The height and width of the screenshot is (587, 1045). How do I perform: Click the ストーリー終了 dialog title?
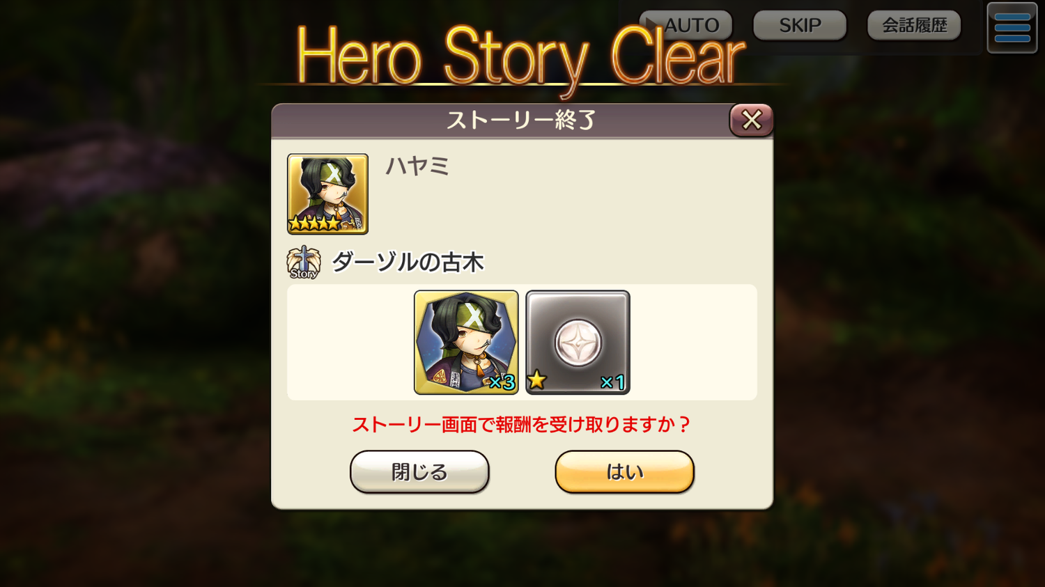click(521, 120)
